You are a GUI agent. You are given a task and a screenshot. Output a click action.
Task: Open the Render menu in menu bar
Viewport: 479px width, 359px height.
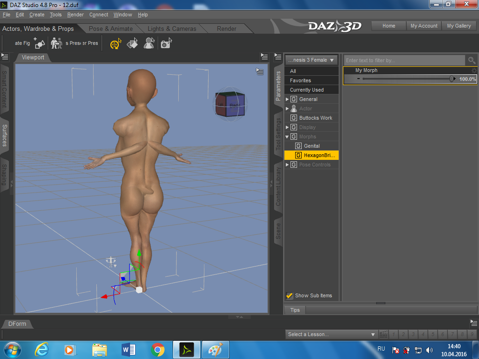(75, 14)
